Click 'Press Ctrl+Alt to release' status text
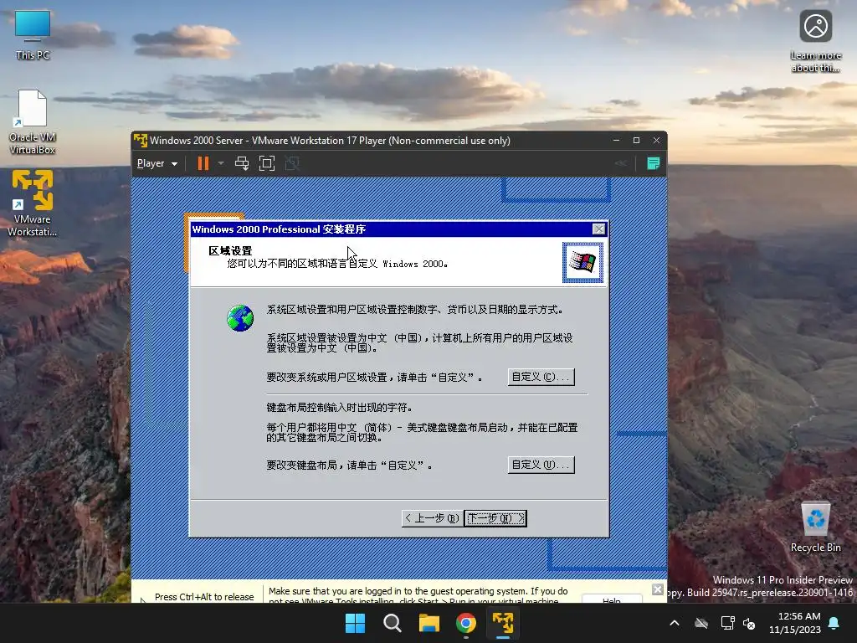The image size is (857, 643). [204, 597]
